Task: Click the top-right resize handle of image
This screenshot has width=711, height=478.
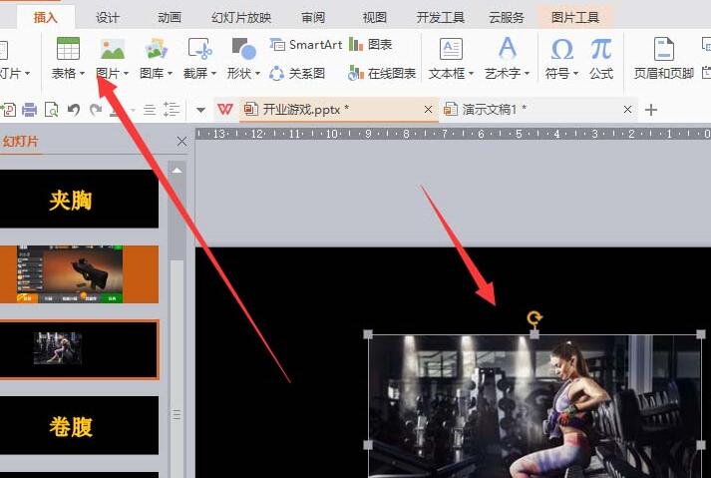Action: [x=701, y=334]
